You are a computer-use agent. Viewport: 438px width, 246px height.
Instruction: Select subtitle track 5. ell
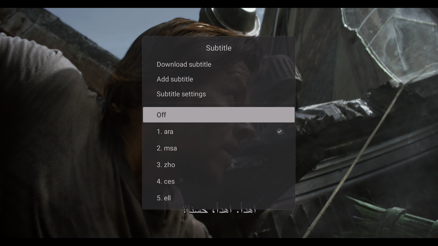[219, 198]
